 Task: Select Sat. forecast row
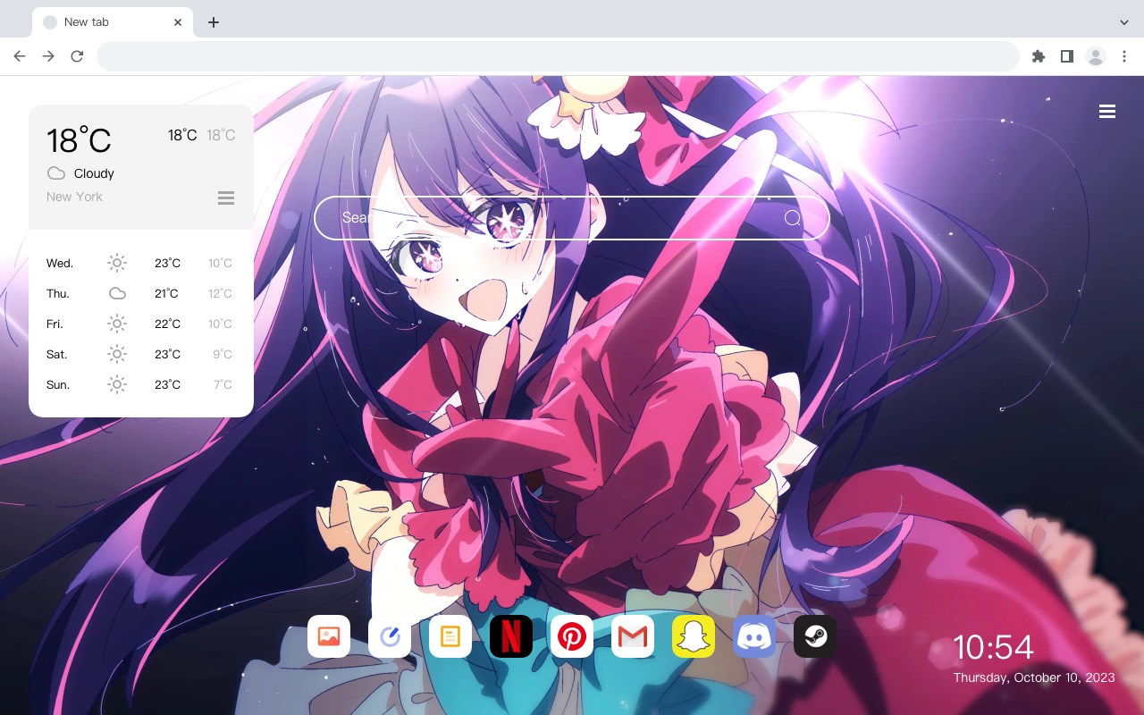(x=140, y=354)
